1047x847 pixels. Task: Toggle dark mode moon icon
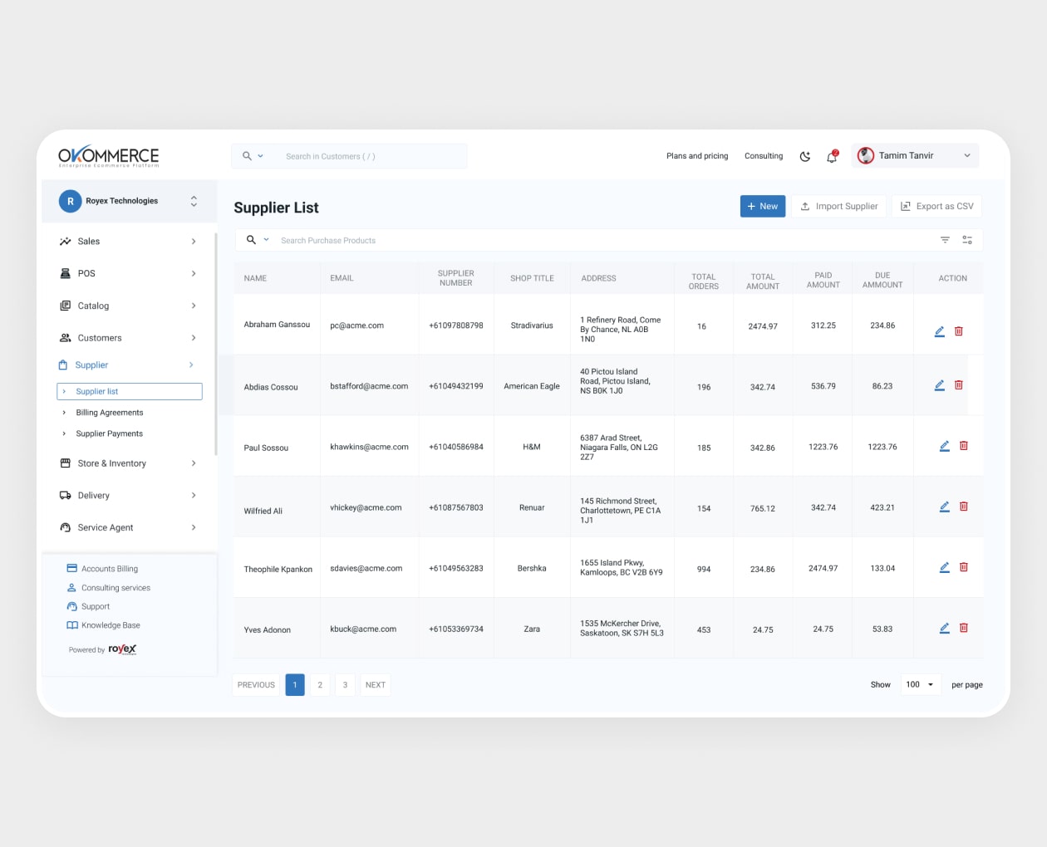click(804, 156)
